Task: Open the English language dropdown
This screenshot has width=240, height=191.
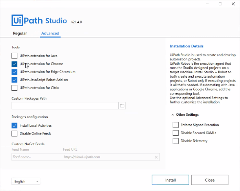Action: 26,181
